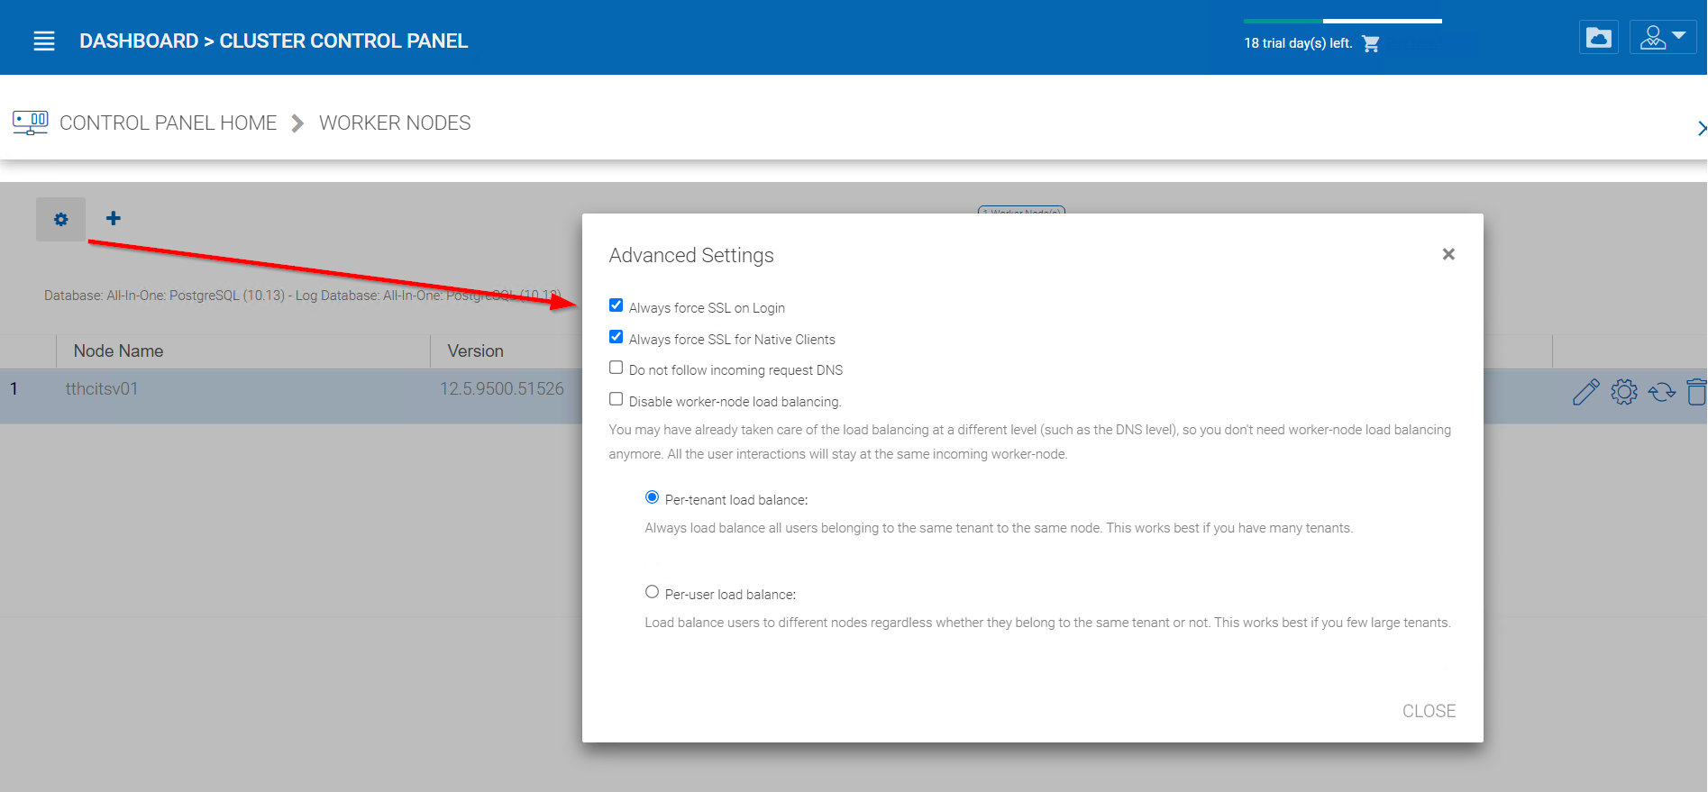
Task: Open the user account dropdown
Action: point(1663,38)
